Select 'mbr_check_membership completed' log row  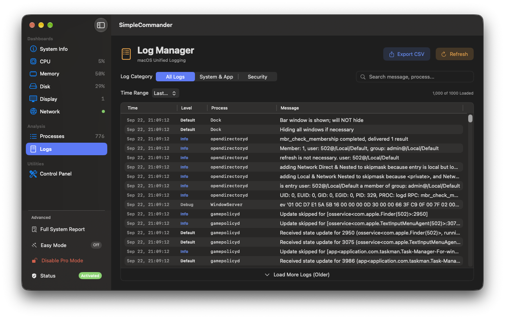294,139
